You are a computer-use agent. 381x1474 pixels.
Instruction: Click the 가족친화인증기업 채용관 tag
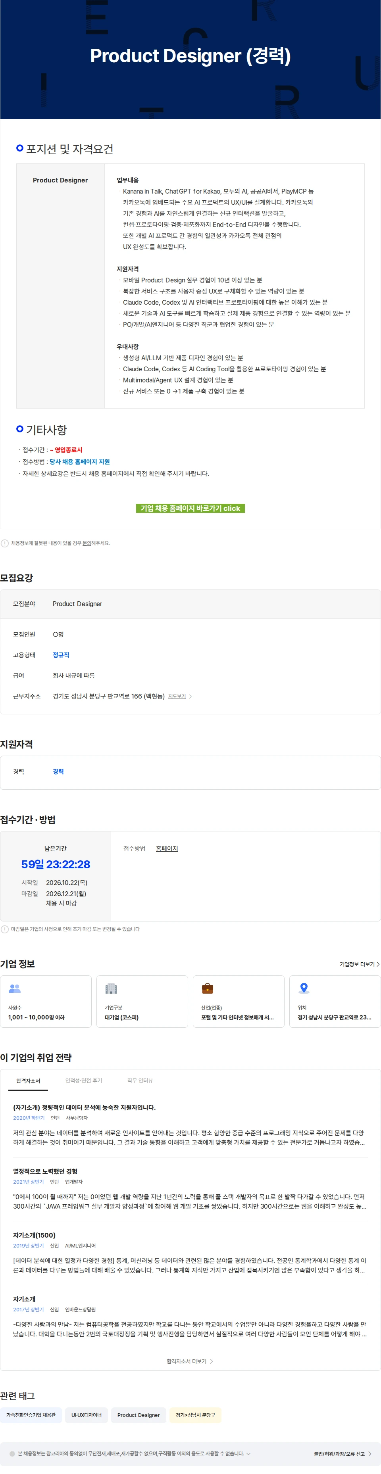coord(31,1415)
